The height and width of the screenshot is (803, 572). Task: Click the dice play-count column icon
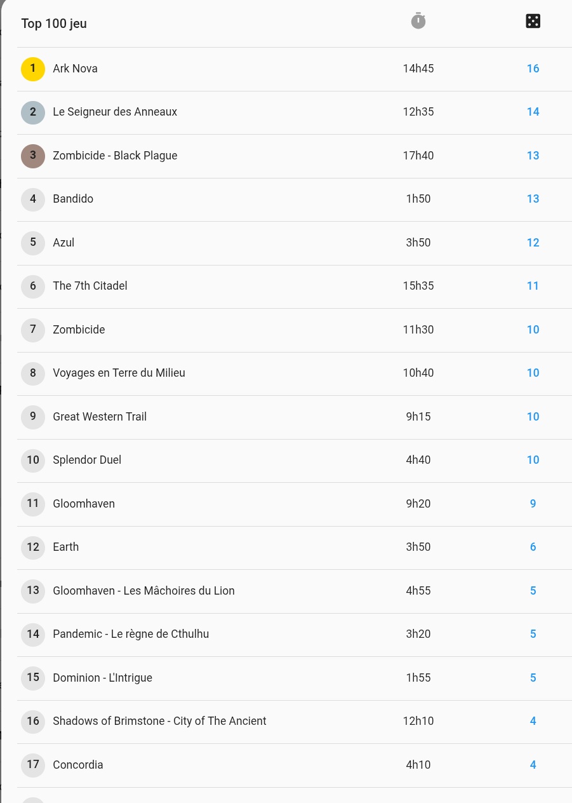pos(533,22)
